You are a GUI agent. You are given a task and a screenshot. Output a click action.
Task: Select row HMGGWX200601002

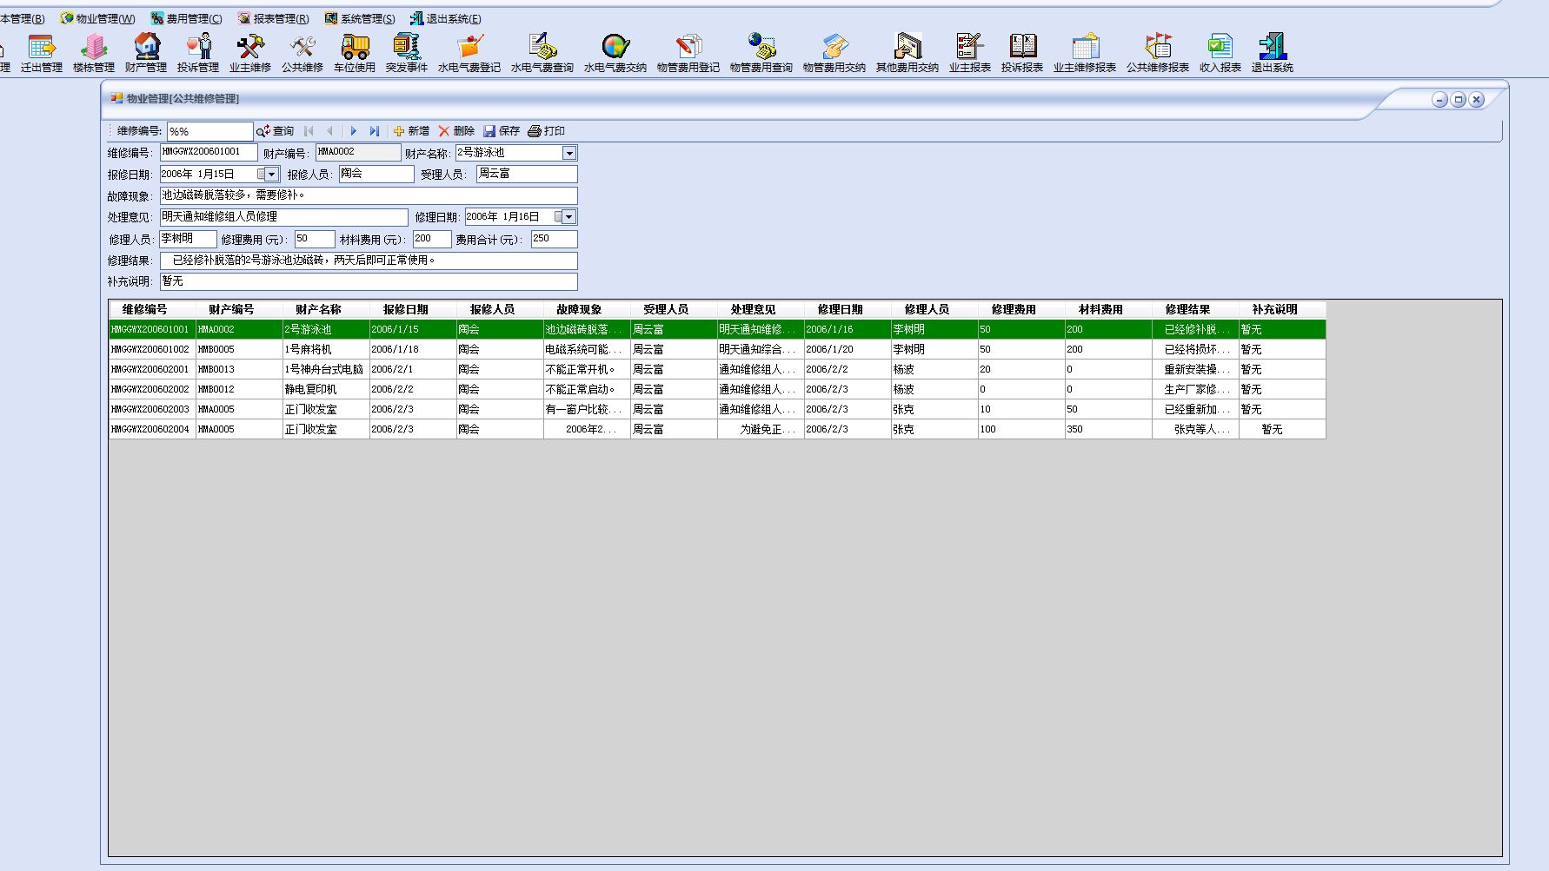pos(717,349)
